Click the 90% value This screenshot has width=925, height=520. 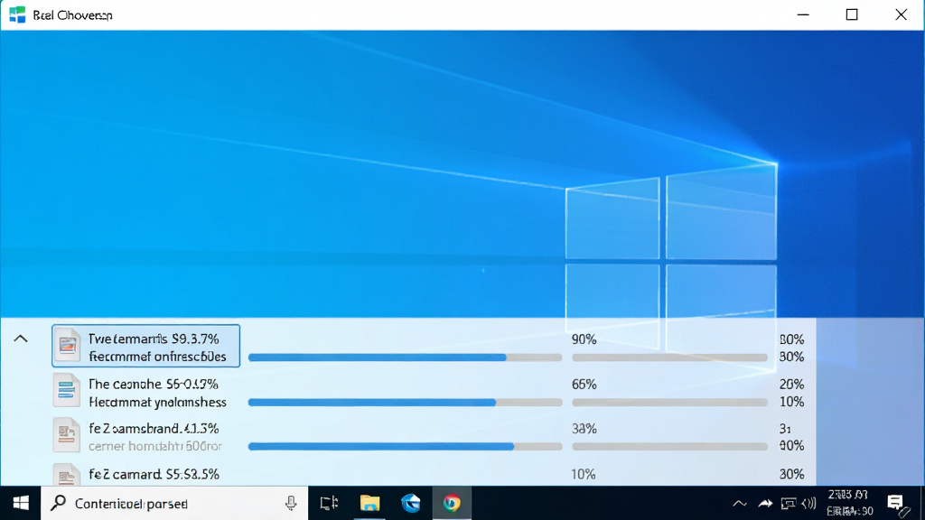[x=584, y=339]
